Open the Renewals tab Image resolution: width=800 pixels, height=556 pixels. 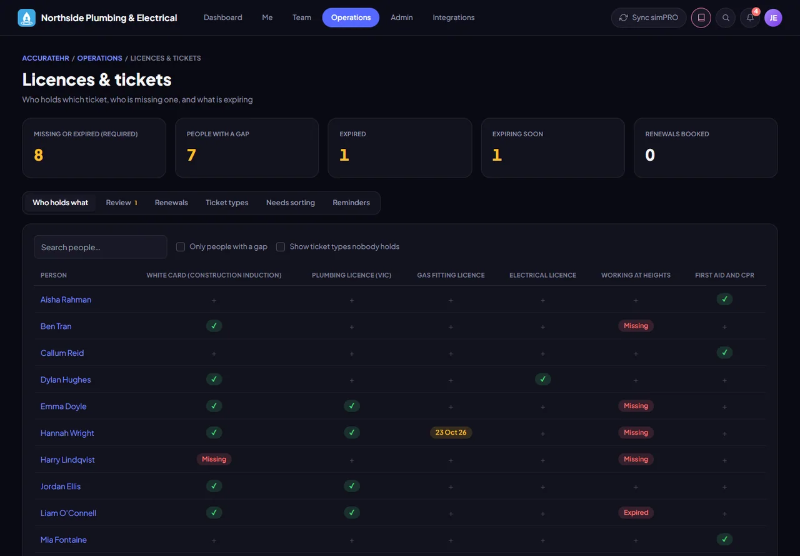pos(171,203)
